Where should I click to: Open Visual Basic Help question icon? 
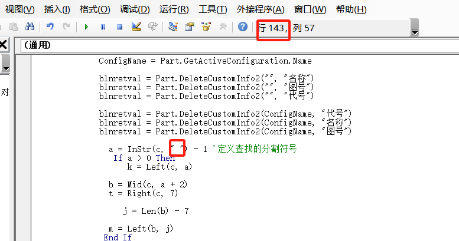point(243,27)
